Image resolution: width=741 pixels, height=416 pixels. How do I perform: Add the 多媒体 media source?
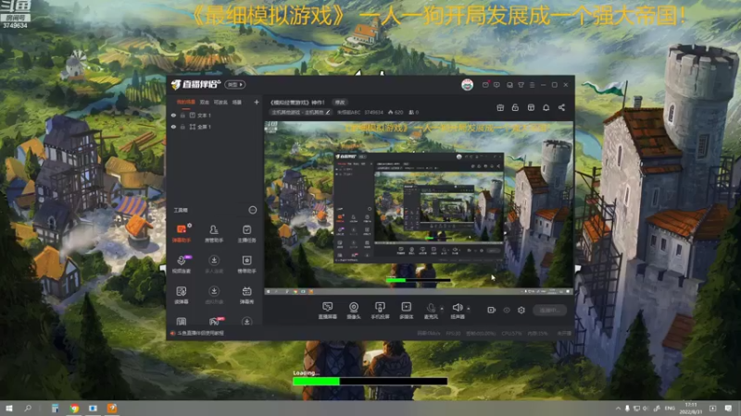click(x=407, y=311)
